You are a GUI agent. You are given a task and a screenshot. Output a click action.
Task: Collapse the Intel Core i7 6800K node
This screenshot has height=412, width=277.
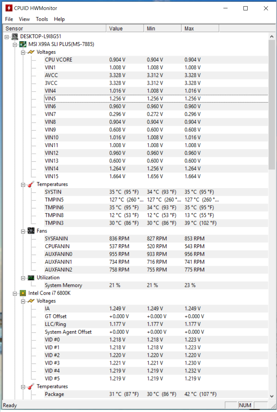[15, 293]
